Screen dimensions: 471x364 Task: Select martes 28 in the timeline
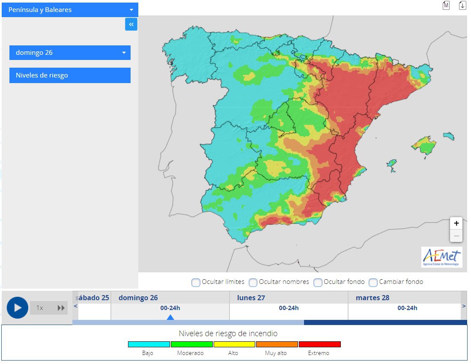[407, 308]
